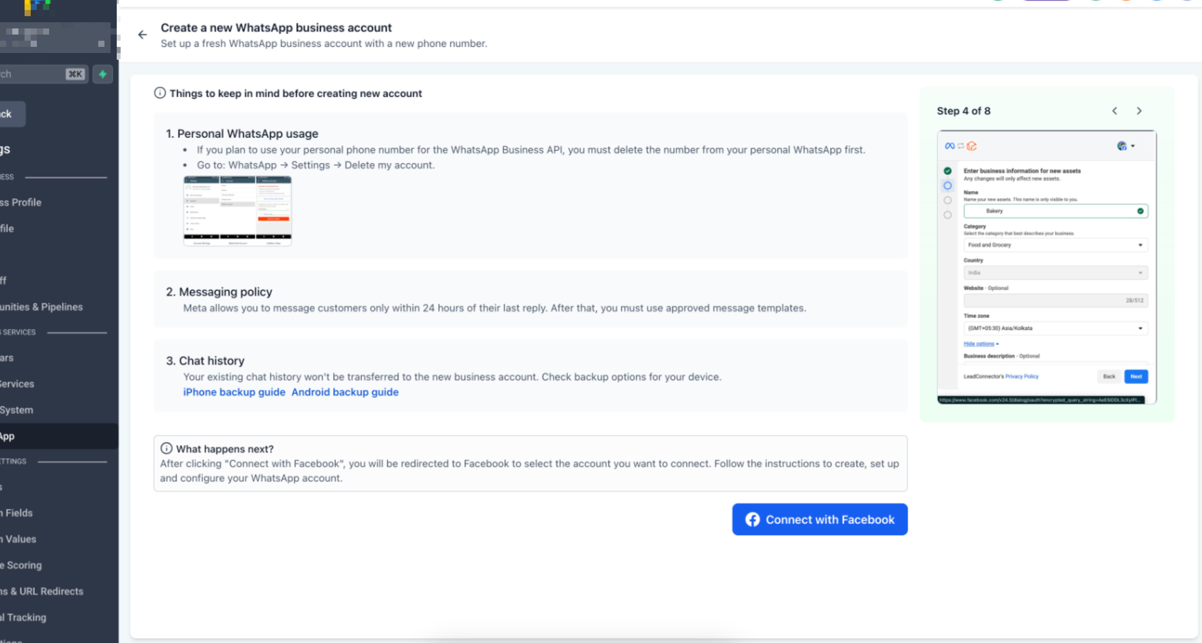Open the Fields sidebar item
The image size is (1202, 643).
pos(17,513)
